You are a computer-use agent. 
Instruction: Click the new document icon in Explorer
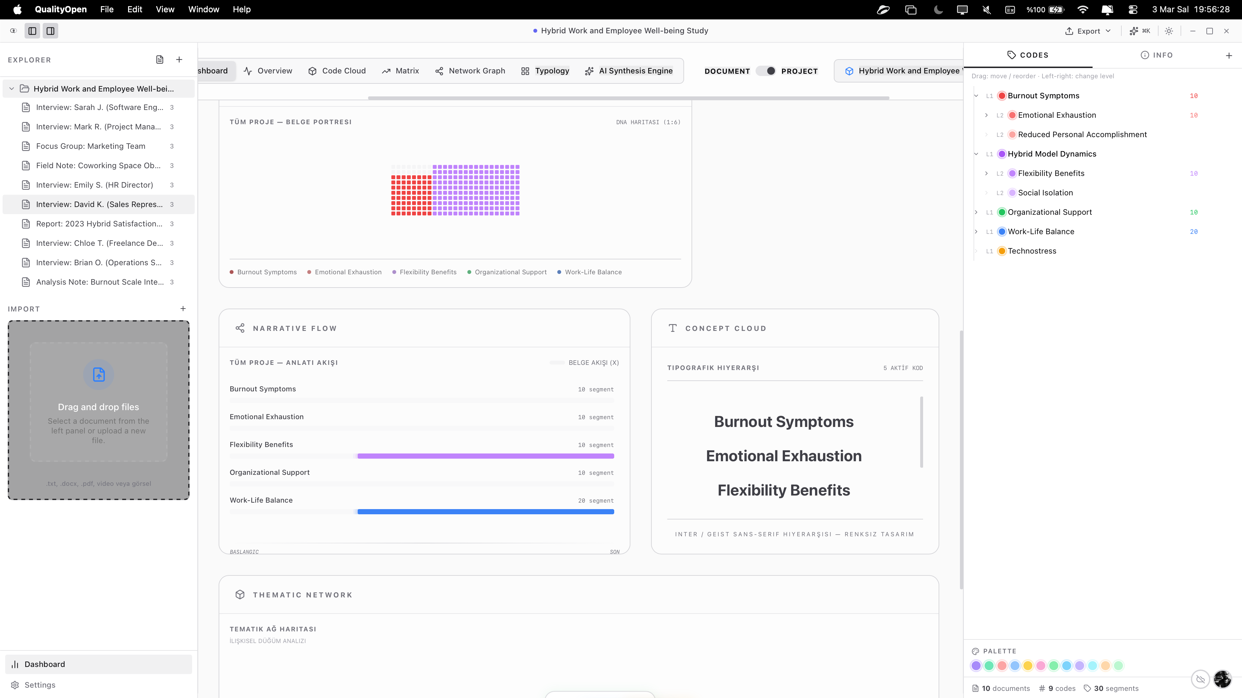(159, 59)
